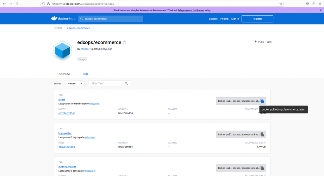
Task: Open Explore in the top navigation
Action: coord(213,19)
